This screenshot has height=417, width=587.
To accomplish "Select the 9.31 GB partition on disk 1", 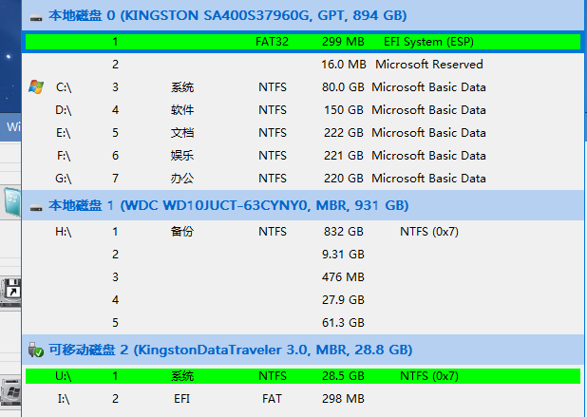I will pos(302,255).
